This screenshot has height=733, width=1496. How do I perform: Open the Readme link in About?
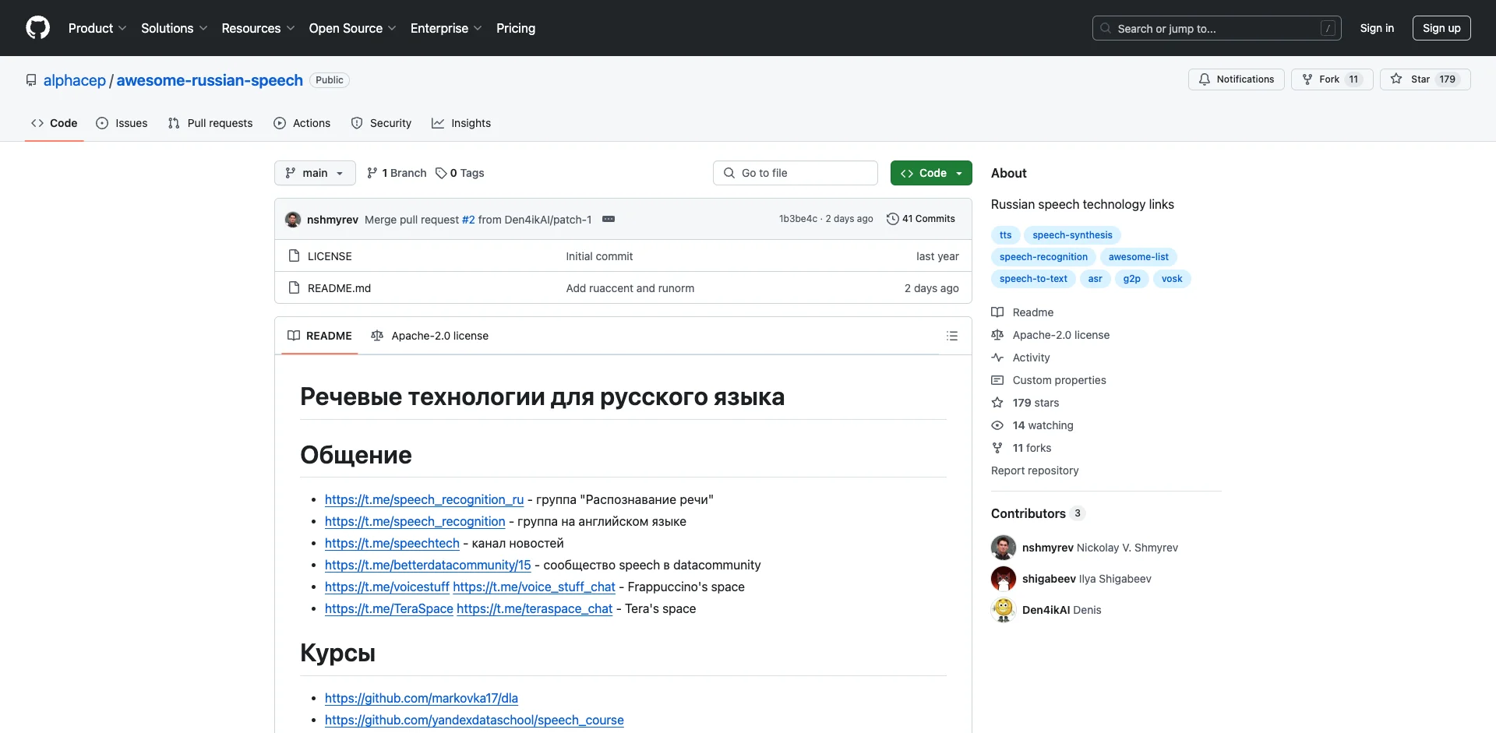[1022, 312]
